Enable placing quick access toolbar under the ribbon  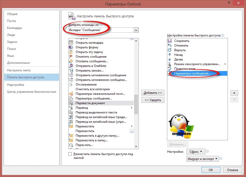(x=70, y=154)
